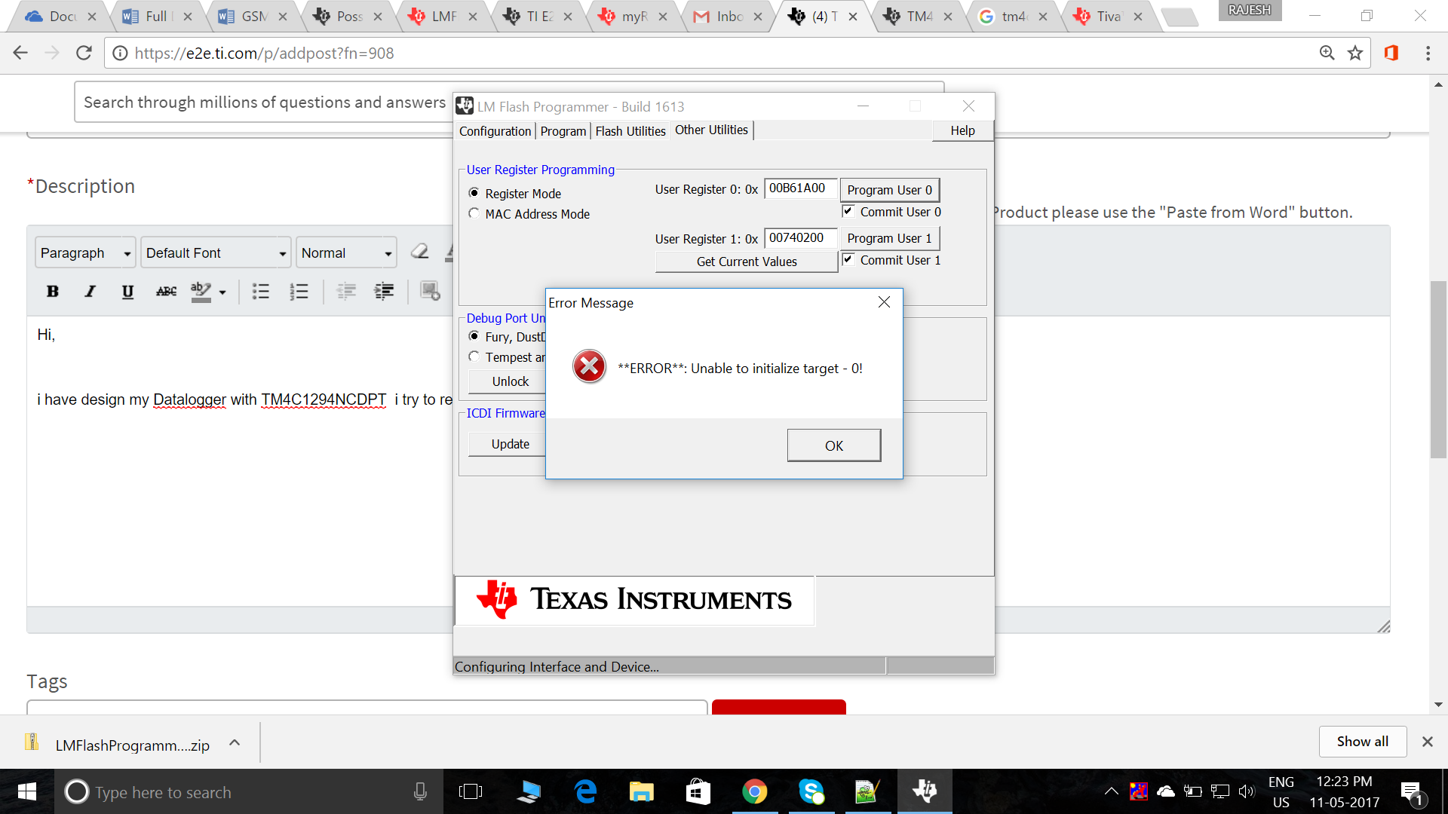
Task: Click the underline formatting icon
Action: pyautogui.click(x=127, y=292)
